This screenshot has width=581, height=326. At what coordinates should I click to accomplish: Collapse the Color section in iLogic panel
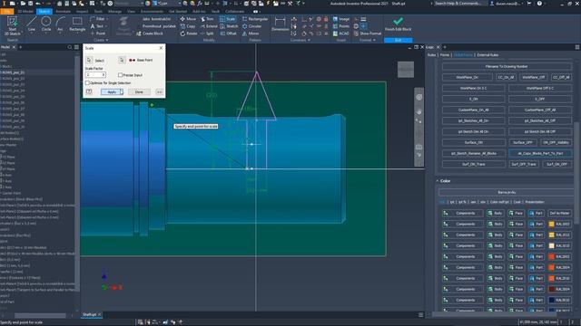click(x=438, y=181)
